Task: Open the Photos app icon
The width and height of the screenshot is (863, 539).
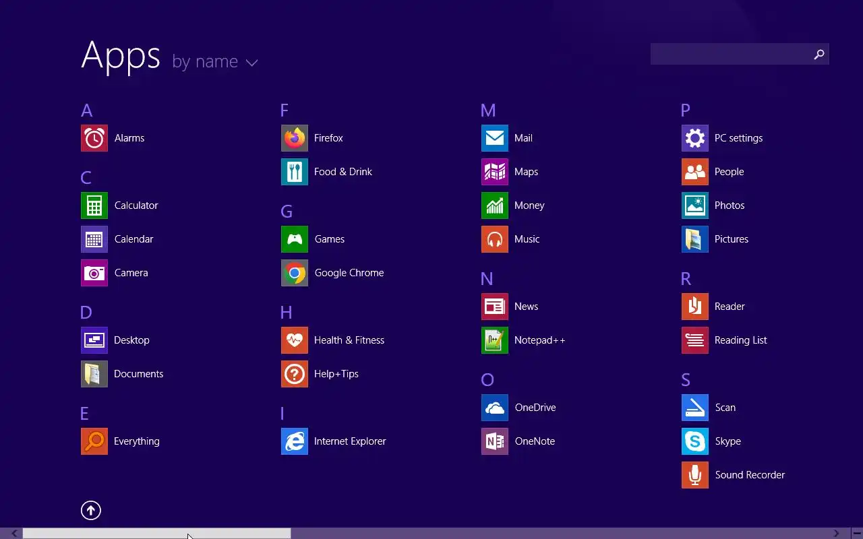Action: pyautogui.click(x=695, y=205)
